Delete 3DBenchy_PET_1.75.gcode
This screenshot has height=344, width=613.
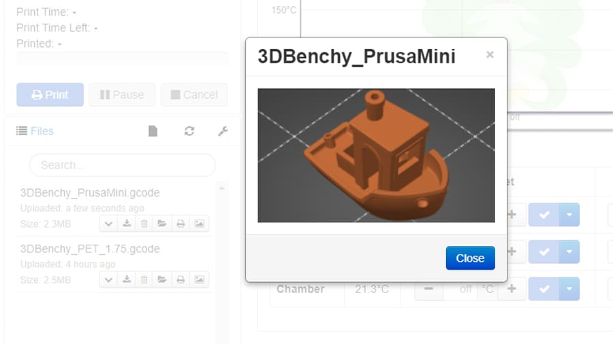144,279
